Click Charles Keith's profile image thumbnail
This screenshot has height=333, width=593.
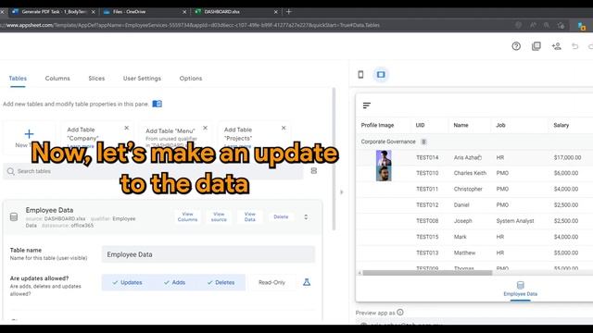pos(384,173)
